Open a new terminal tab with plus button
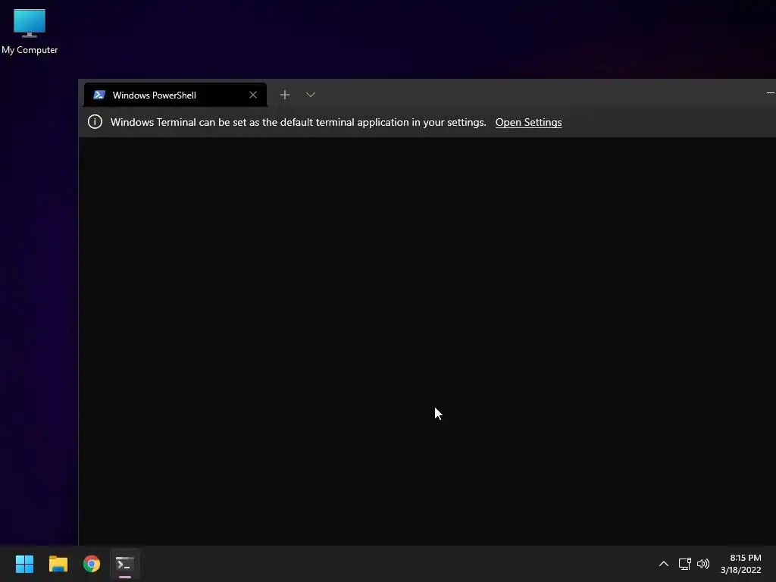Viewport: 776px width, 582px height. pos(285,95)
